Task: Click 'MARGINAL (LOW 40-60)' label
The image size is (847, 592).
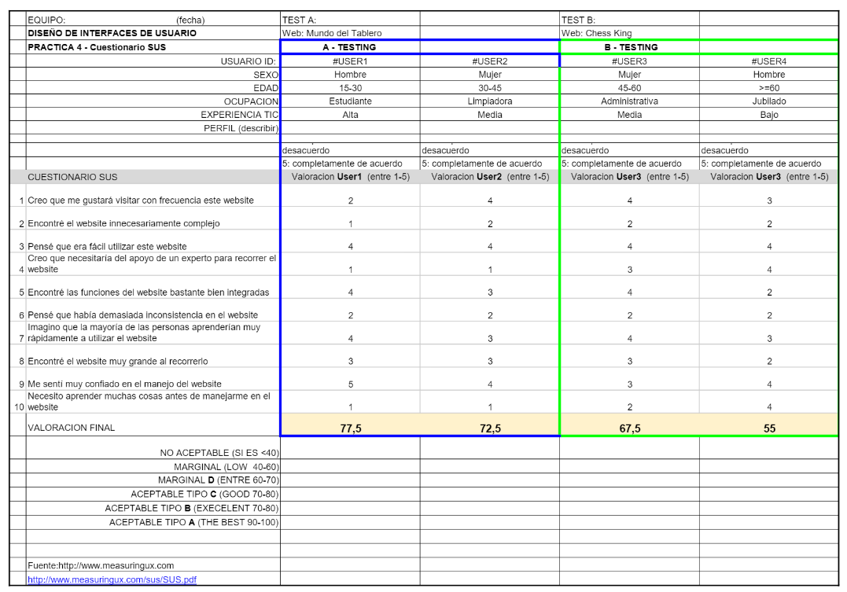Action: [x=226, y=467]
